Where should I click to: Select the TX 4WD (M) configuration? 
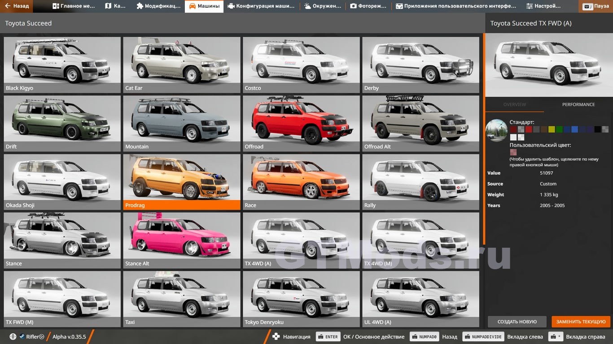420,240
